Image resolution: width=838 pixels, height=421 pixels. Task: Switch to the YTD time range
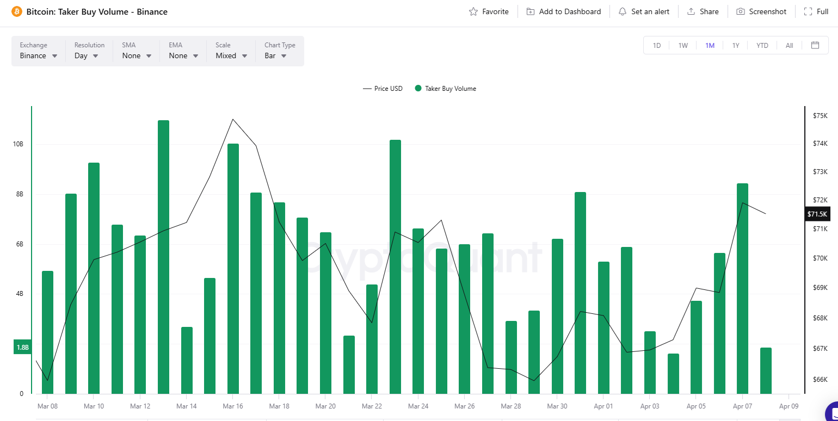click(762, 45)
